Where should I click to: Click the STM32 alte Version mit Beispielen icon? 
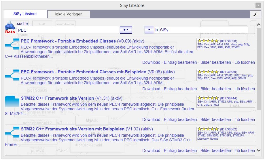(12, 132)
